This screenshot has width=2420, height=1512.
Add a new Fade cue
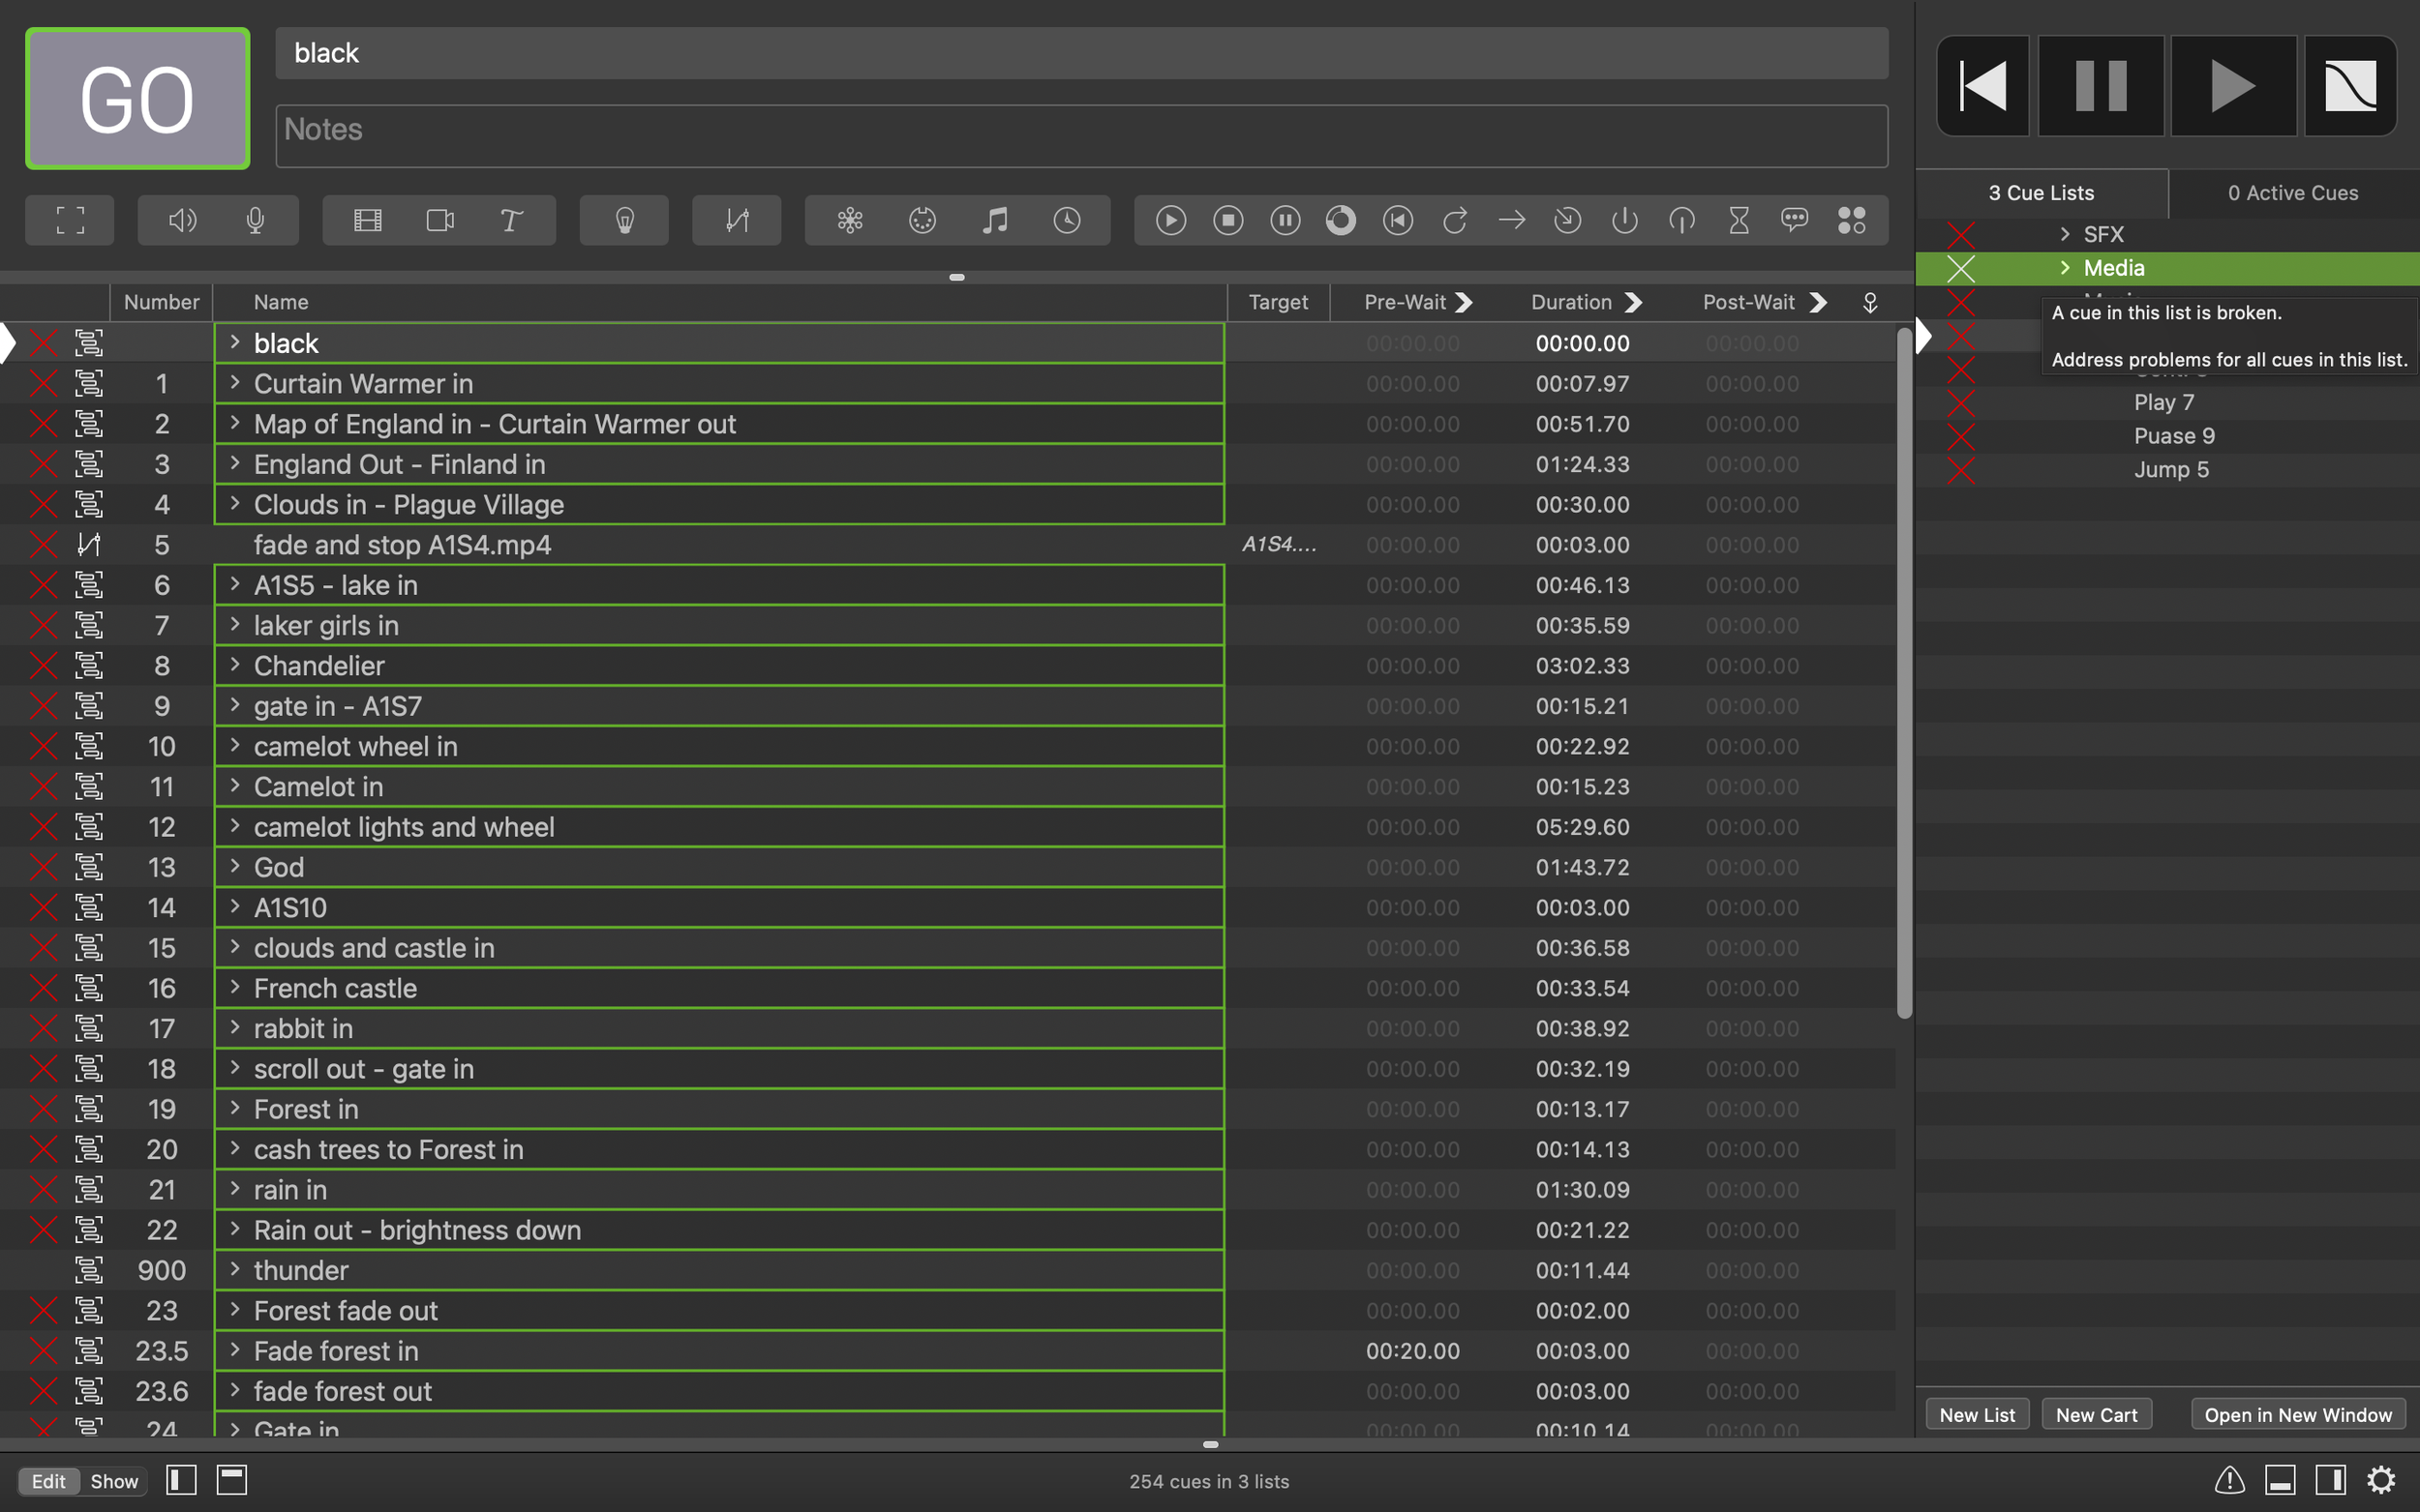tap(737, 220)
